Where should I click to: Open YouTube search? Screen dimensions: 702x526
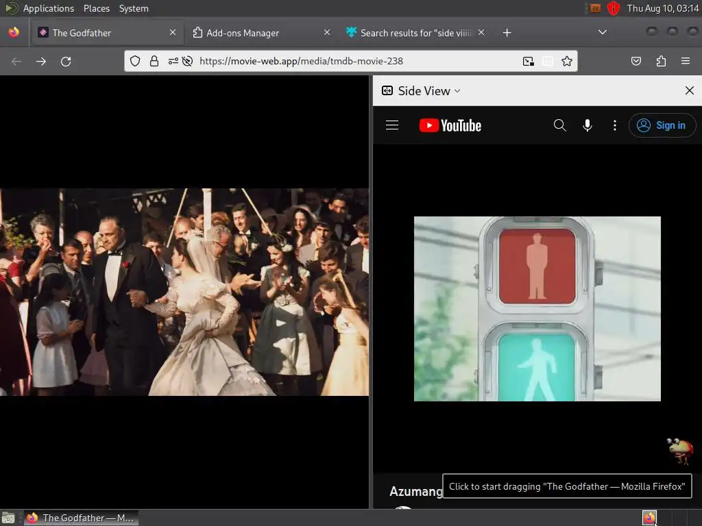559,125
